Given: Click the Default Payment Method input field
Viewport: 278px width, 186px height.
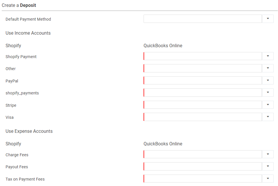Looking at the screenshot, I should 203,19.
